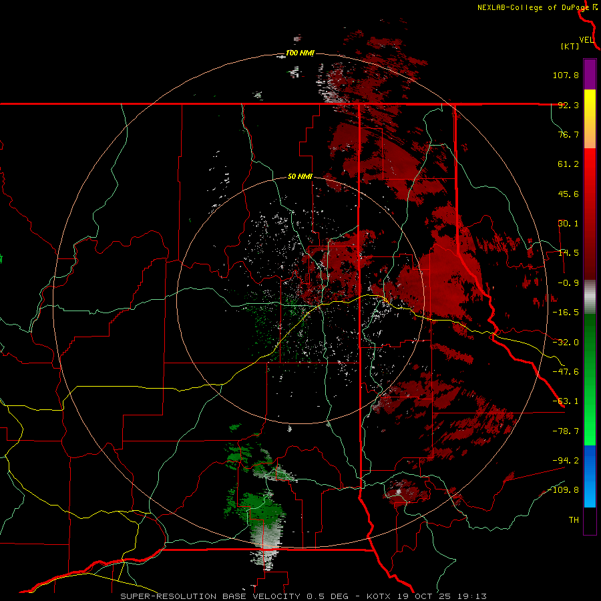601x601 pixels.
Task: Click the -109.8 velocity scale value
Action: point(564,490)
